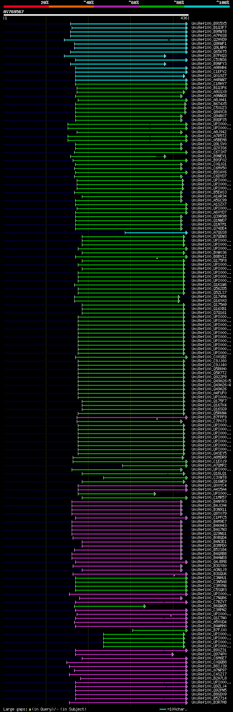233x712 pixels.
Task: Select hit label UniRef100_Q174M4
Action: pyautogui.click(x=209, y=296)
